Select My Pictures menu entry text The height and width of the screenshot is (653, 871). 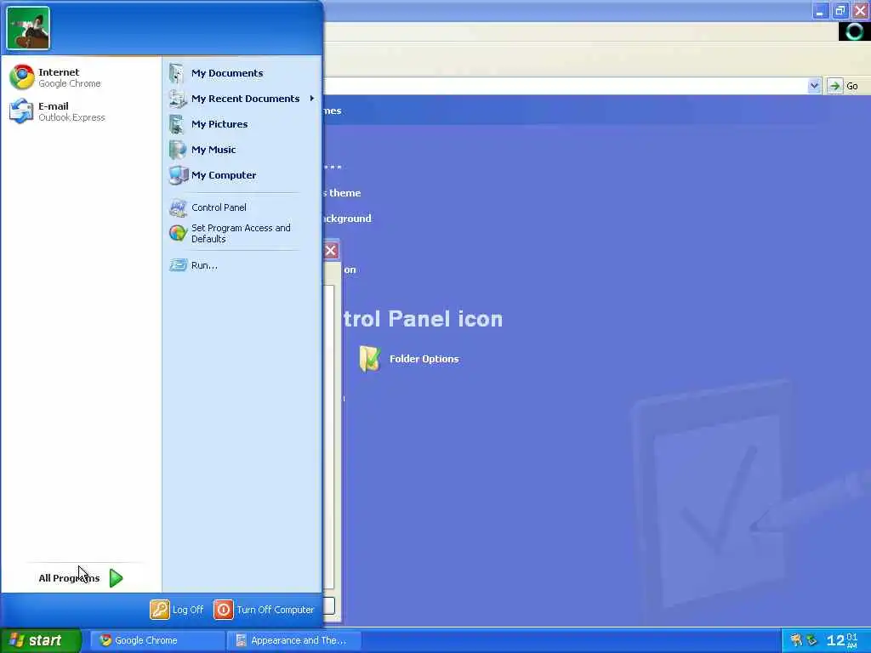219,124
